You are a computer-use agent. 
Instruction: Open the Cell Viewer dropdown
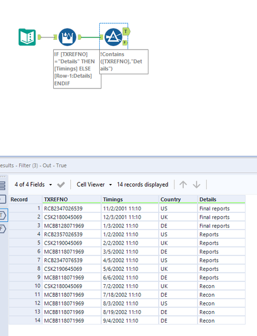[94, 185]
